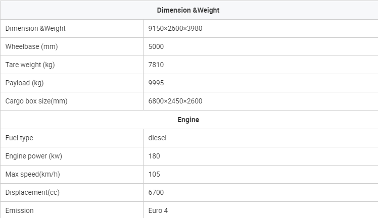Select the engine power value 180
The image size is (378, 218).
154,156
